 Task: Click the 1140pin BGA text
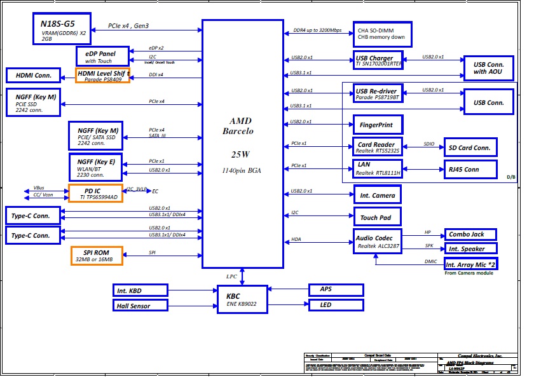242,170
